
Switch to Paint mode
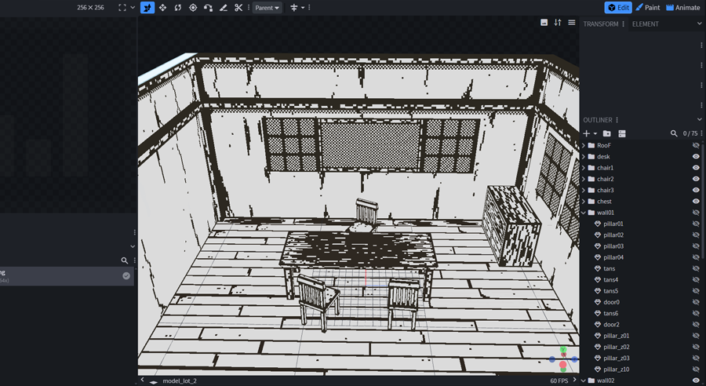pos(648,8)
